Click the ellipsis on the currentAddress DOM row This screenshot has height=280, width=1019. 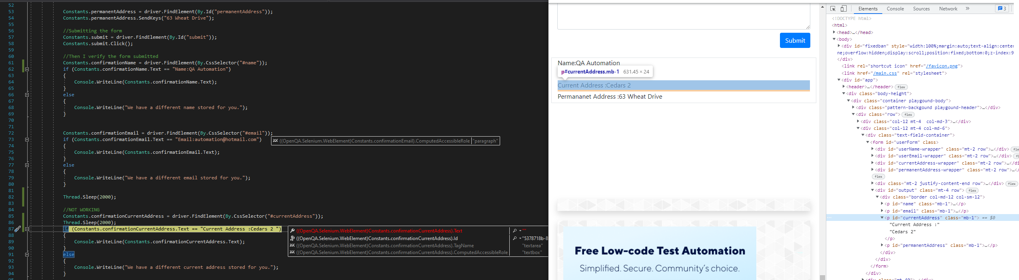tap(830, 218)
